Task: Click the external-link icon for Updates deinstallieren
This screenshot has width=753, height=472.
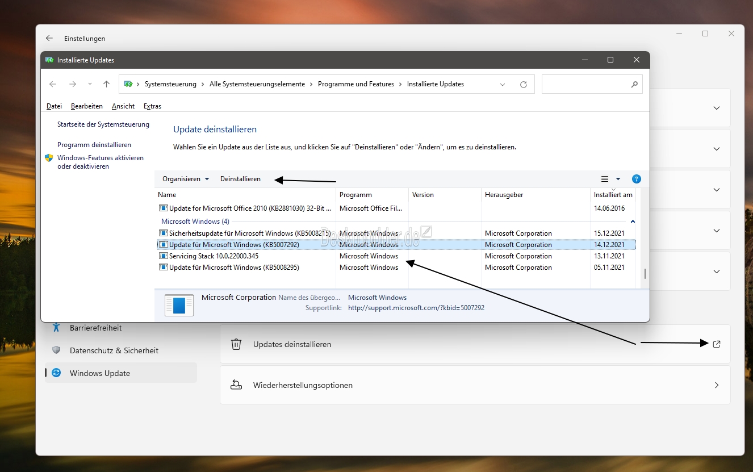Action: (717, 344)
